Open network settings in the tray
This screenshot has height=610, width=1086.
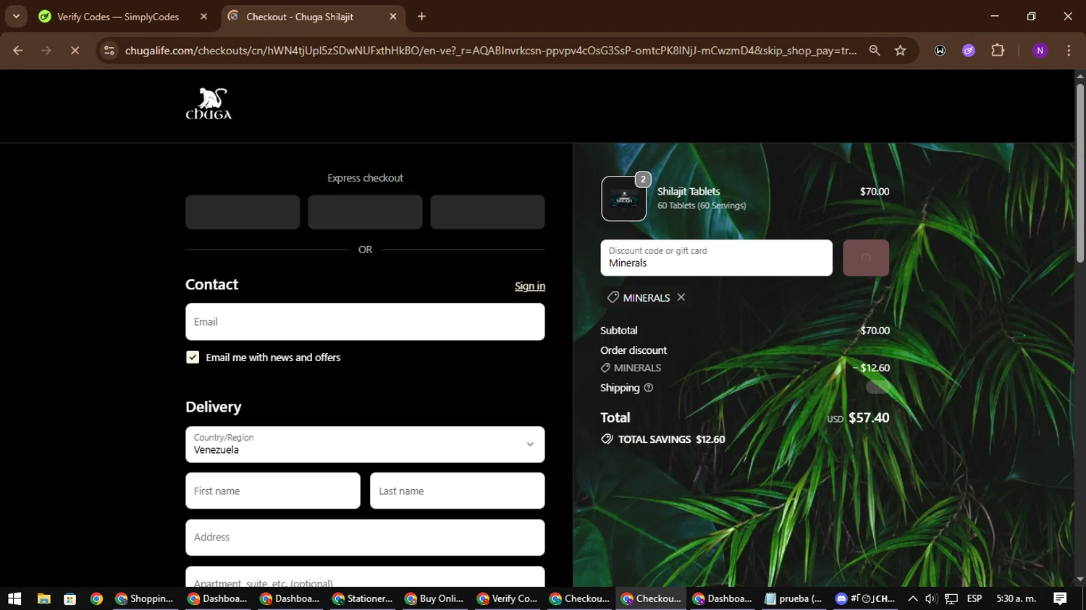pos(951,598)
